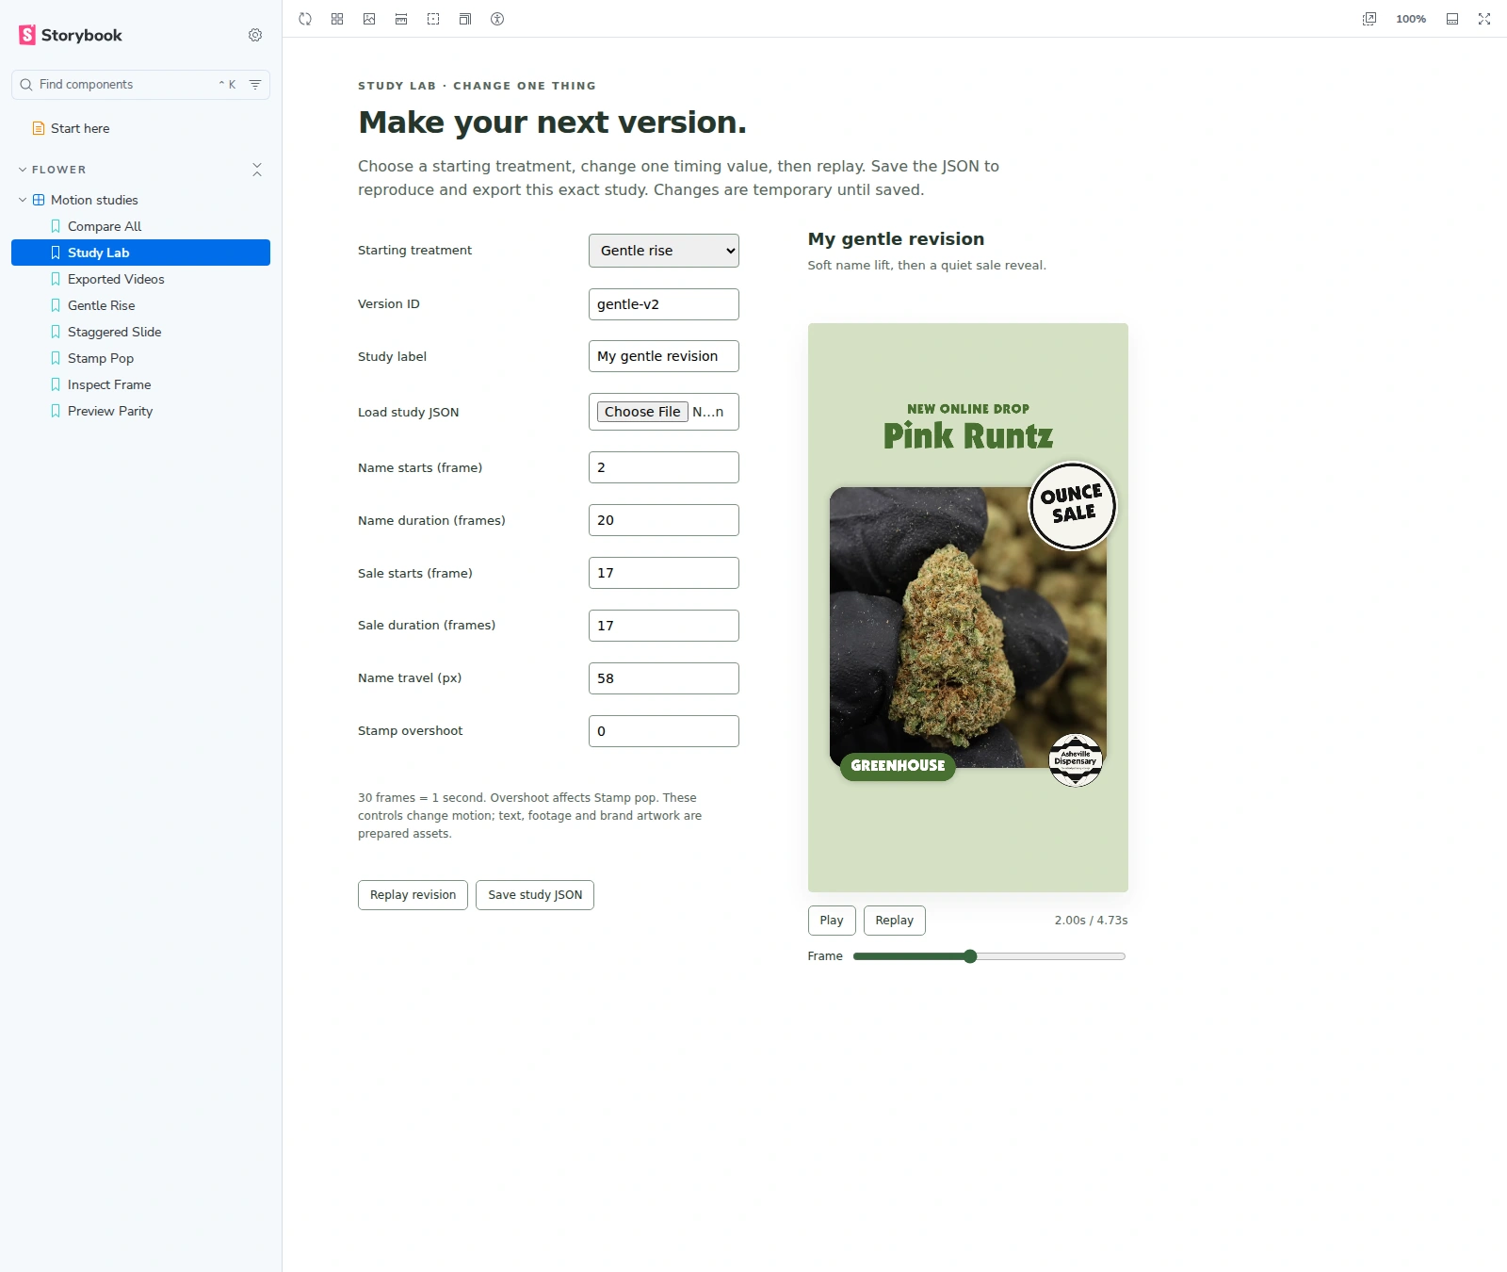Enter fullscreen mode icon
Image resolution: width=1507 pixels, height=1272 pixels.
[x=1484, y=19]
